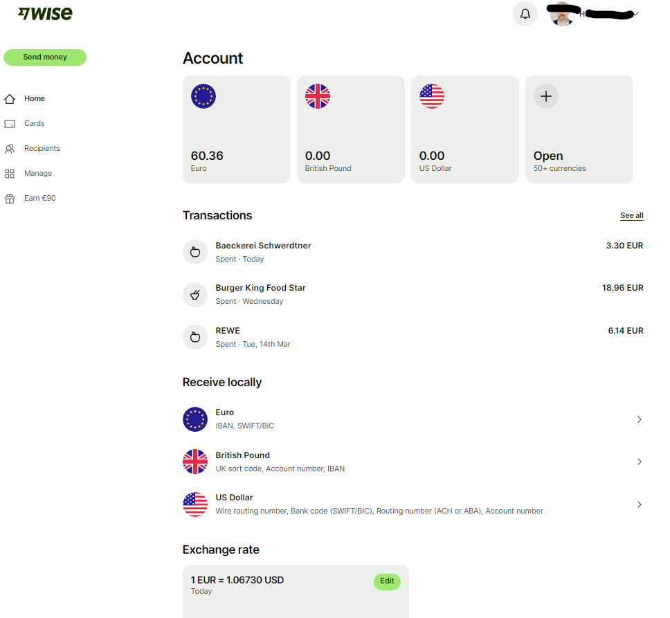Click the notification bell icon
The image size is (670, 618).
click(x=525, y=14)
